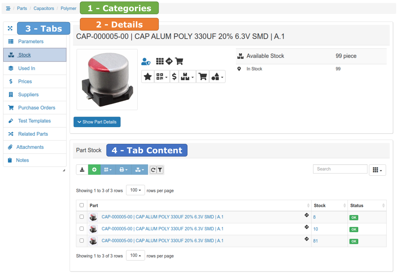The image size is (398, 273).
Task: Download the stock table data
Action: (82, 170)
